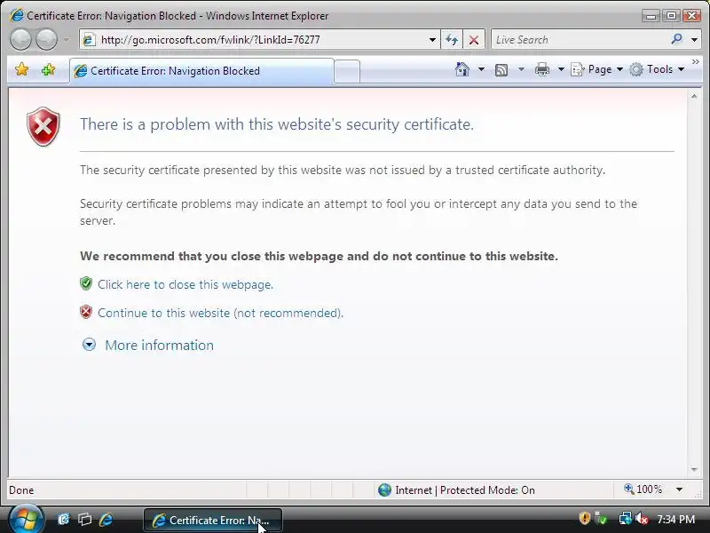Open the search provider options dropdown

(x=694, y=40)
